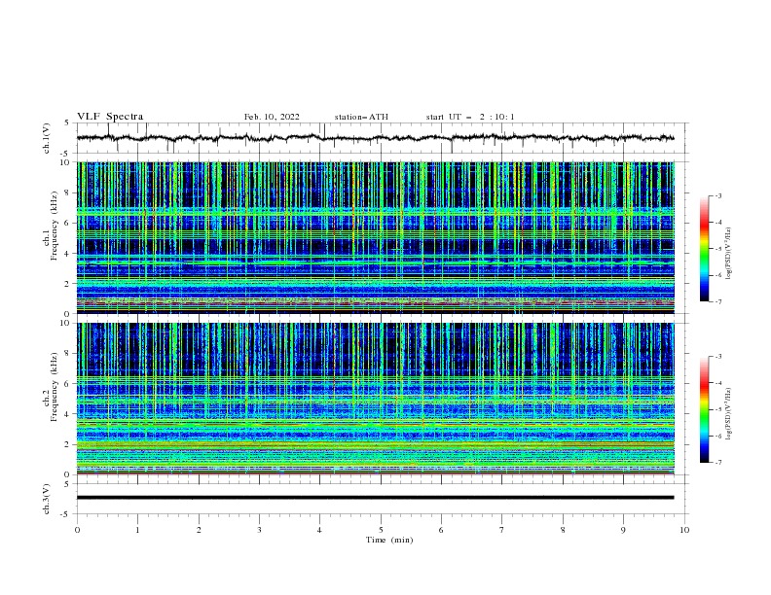
Task: Click the "2" kHz tick on ch.2 frequency axis
Action: 69,444
